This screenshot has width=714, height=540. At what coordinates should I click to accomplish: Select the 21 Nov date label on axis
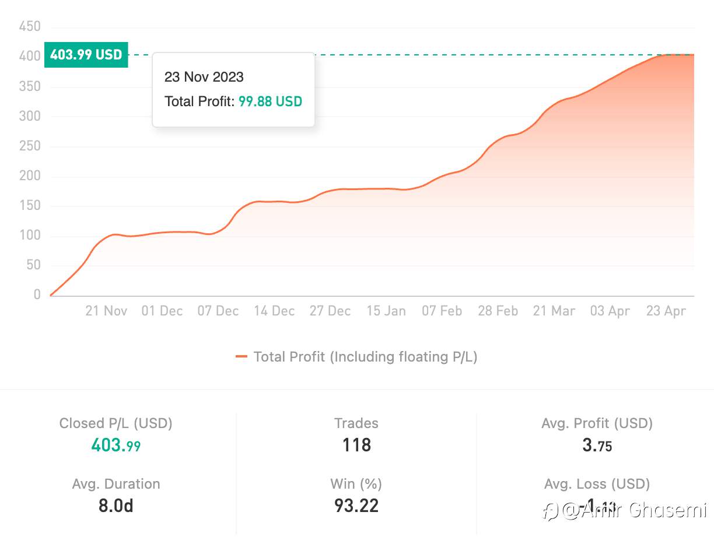click(x=106, y=311)
